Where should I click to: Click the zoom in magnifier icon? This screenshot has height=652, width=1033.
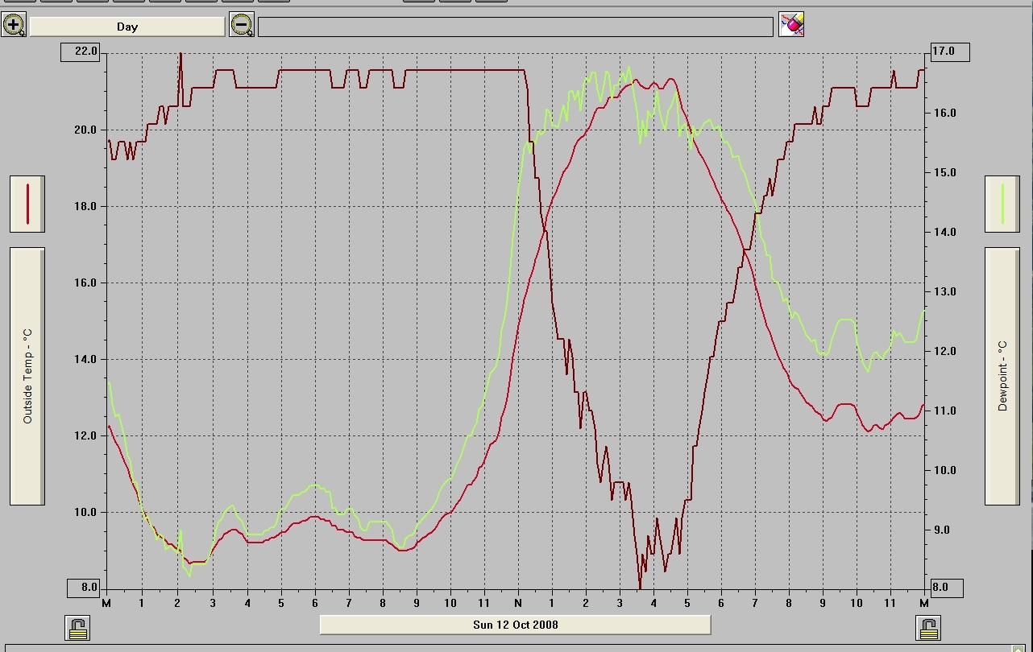(x=14, y=25)
